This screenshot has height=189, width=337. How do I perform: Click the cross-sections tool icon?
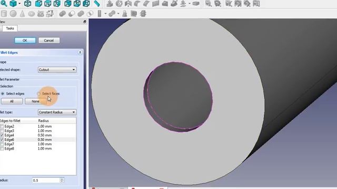[143, 14]
